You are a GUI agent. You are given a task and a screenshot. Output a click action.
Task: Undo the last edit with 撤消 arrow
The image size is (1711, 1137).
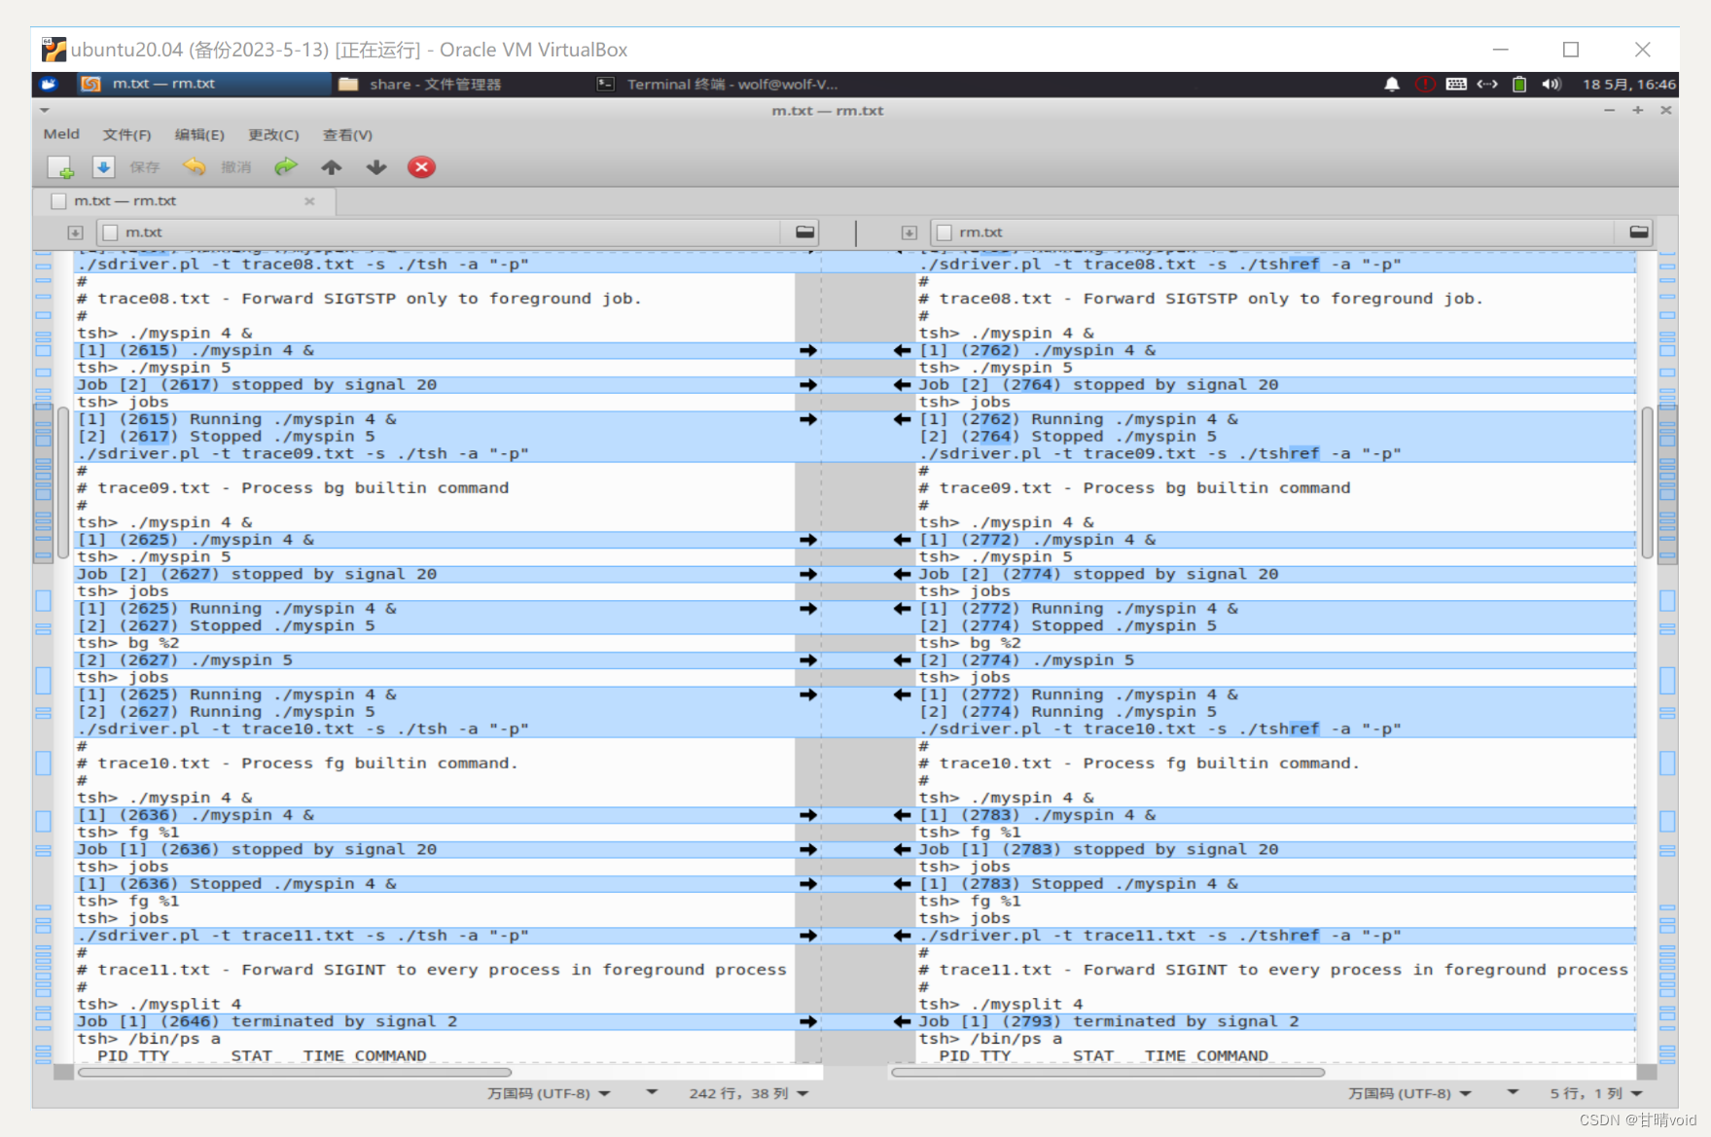click(195, 167)
